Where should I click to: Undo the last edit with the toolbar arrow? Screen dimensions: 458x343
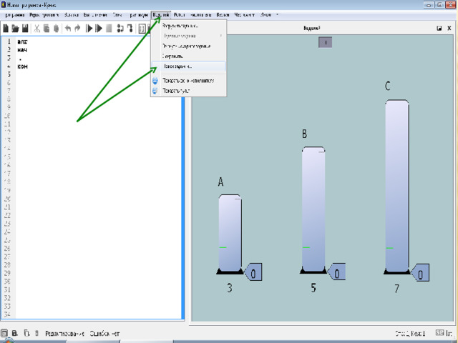(68, 29)
